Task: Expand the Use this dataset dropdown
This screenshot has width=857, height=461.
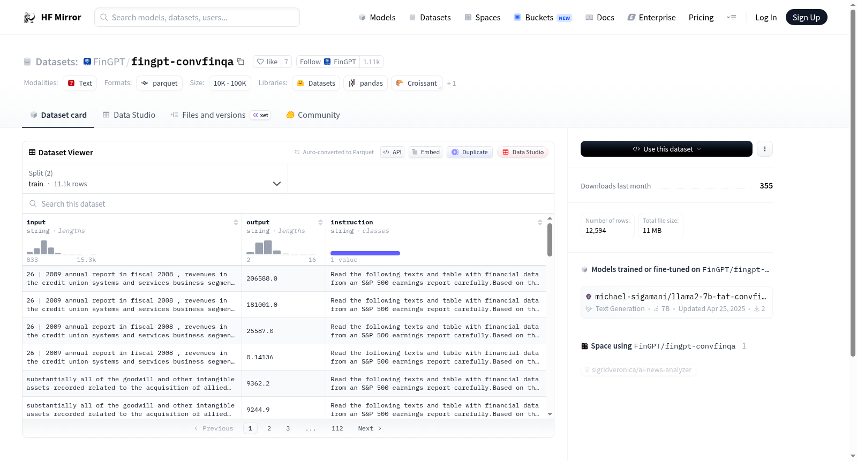Action: pos(666,149)
